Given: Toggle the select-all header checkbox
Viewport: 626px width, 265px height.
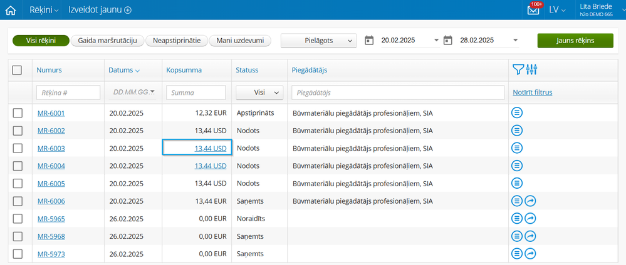Looking at the screenshot, I should (18, 71).
